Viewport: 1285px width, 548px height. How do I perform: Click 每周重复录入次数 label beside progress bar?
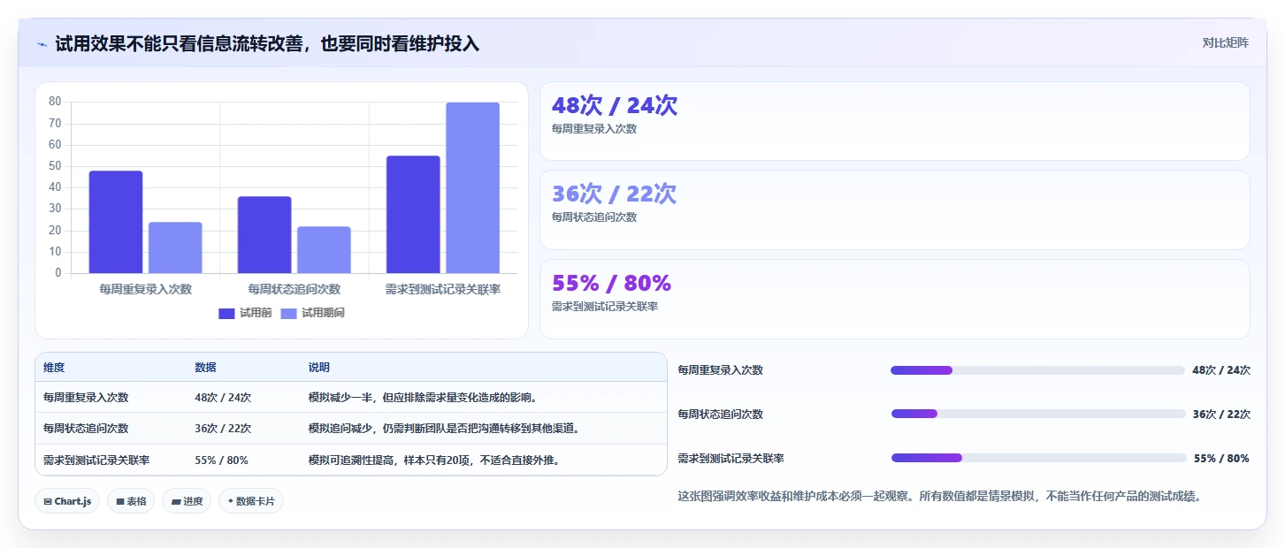(x=720, y=370)
